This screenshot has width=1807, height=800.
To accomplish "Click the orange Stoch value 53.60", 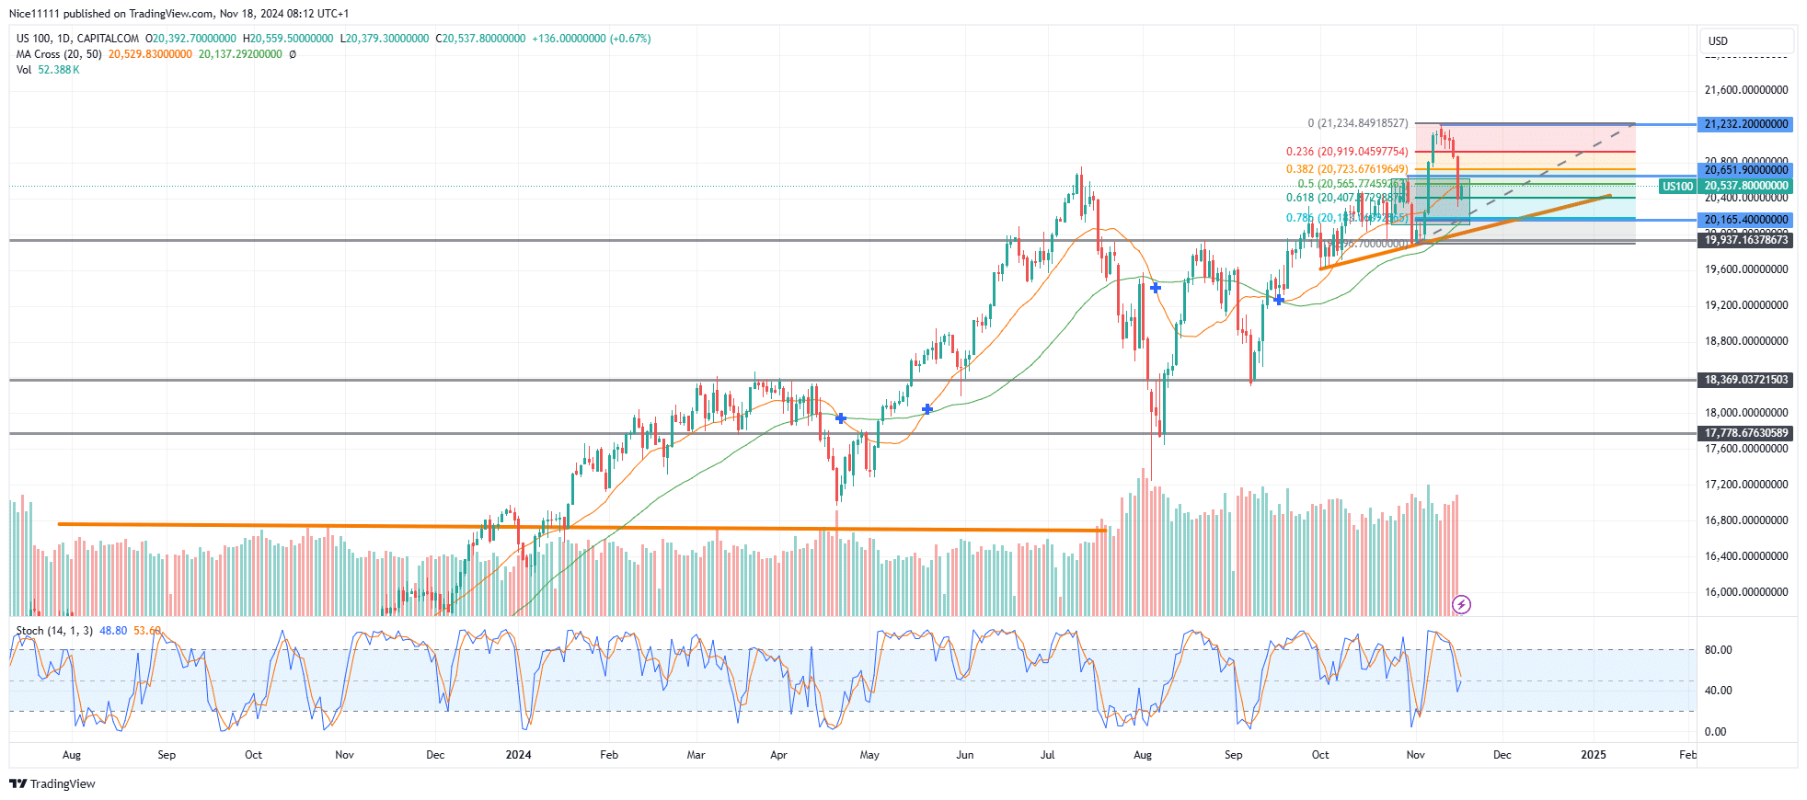I will click(x=147, y=631).
